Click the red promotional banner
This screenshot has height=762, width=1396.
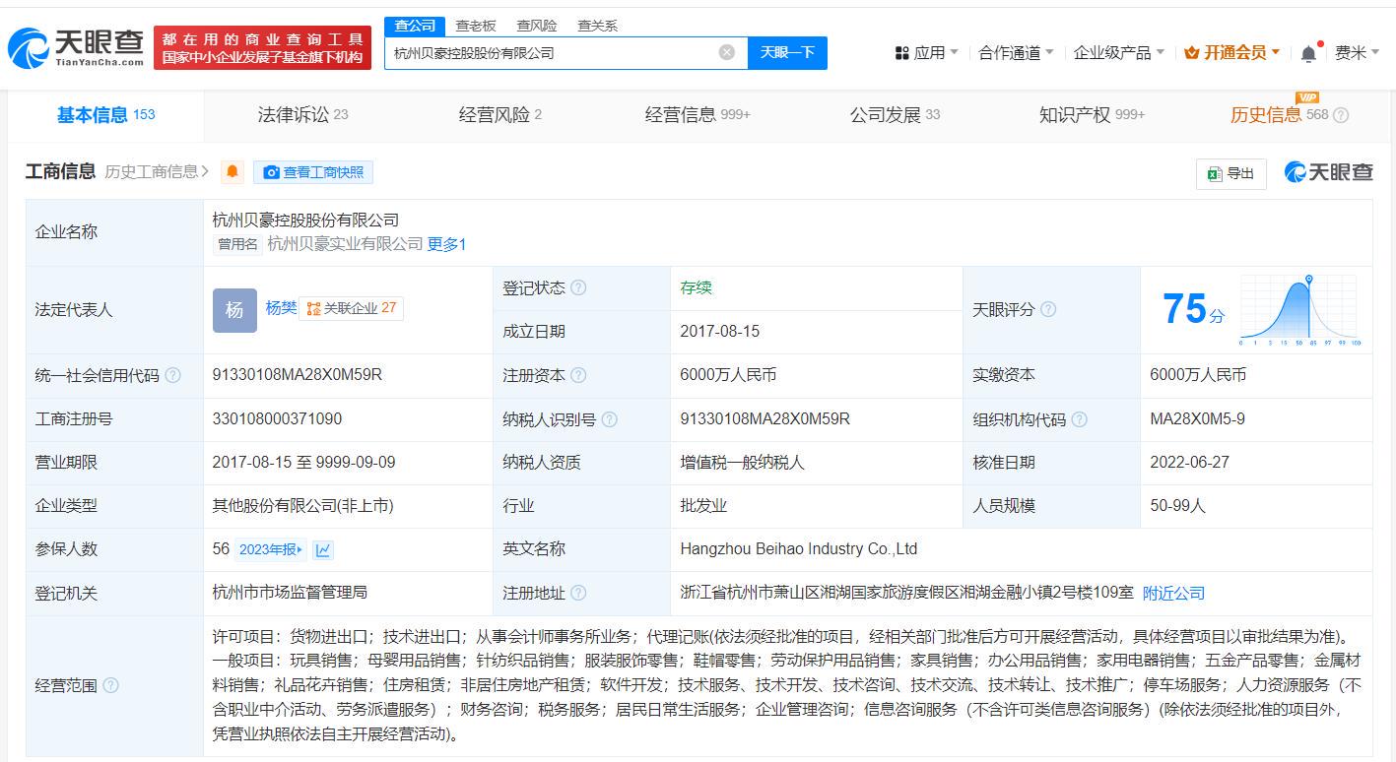pos(262,47)
